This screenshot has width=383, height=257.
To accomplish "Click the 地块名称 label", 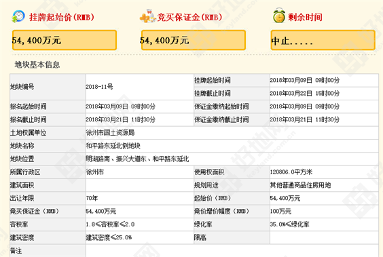I will pos(22,146).
